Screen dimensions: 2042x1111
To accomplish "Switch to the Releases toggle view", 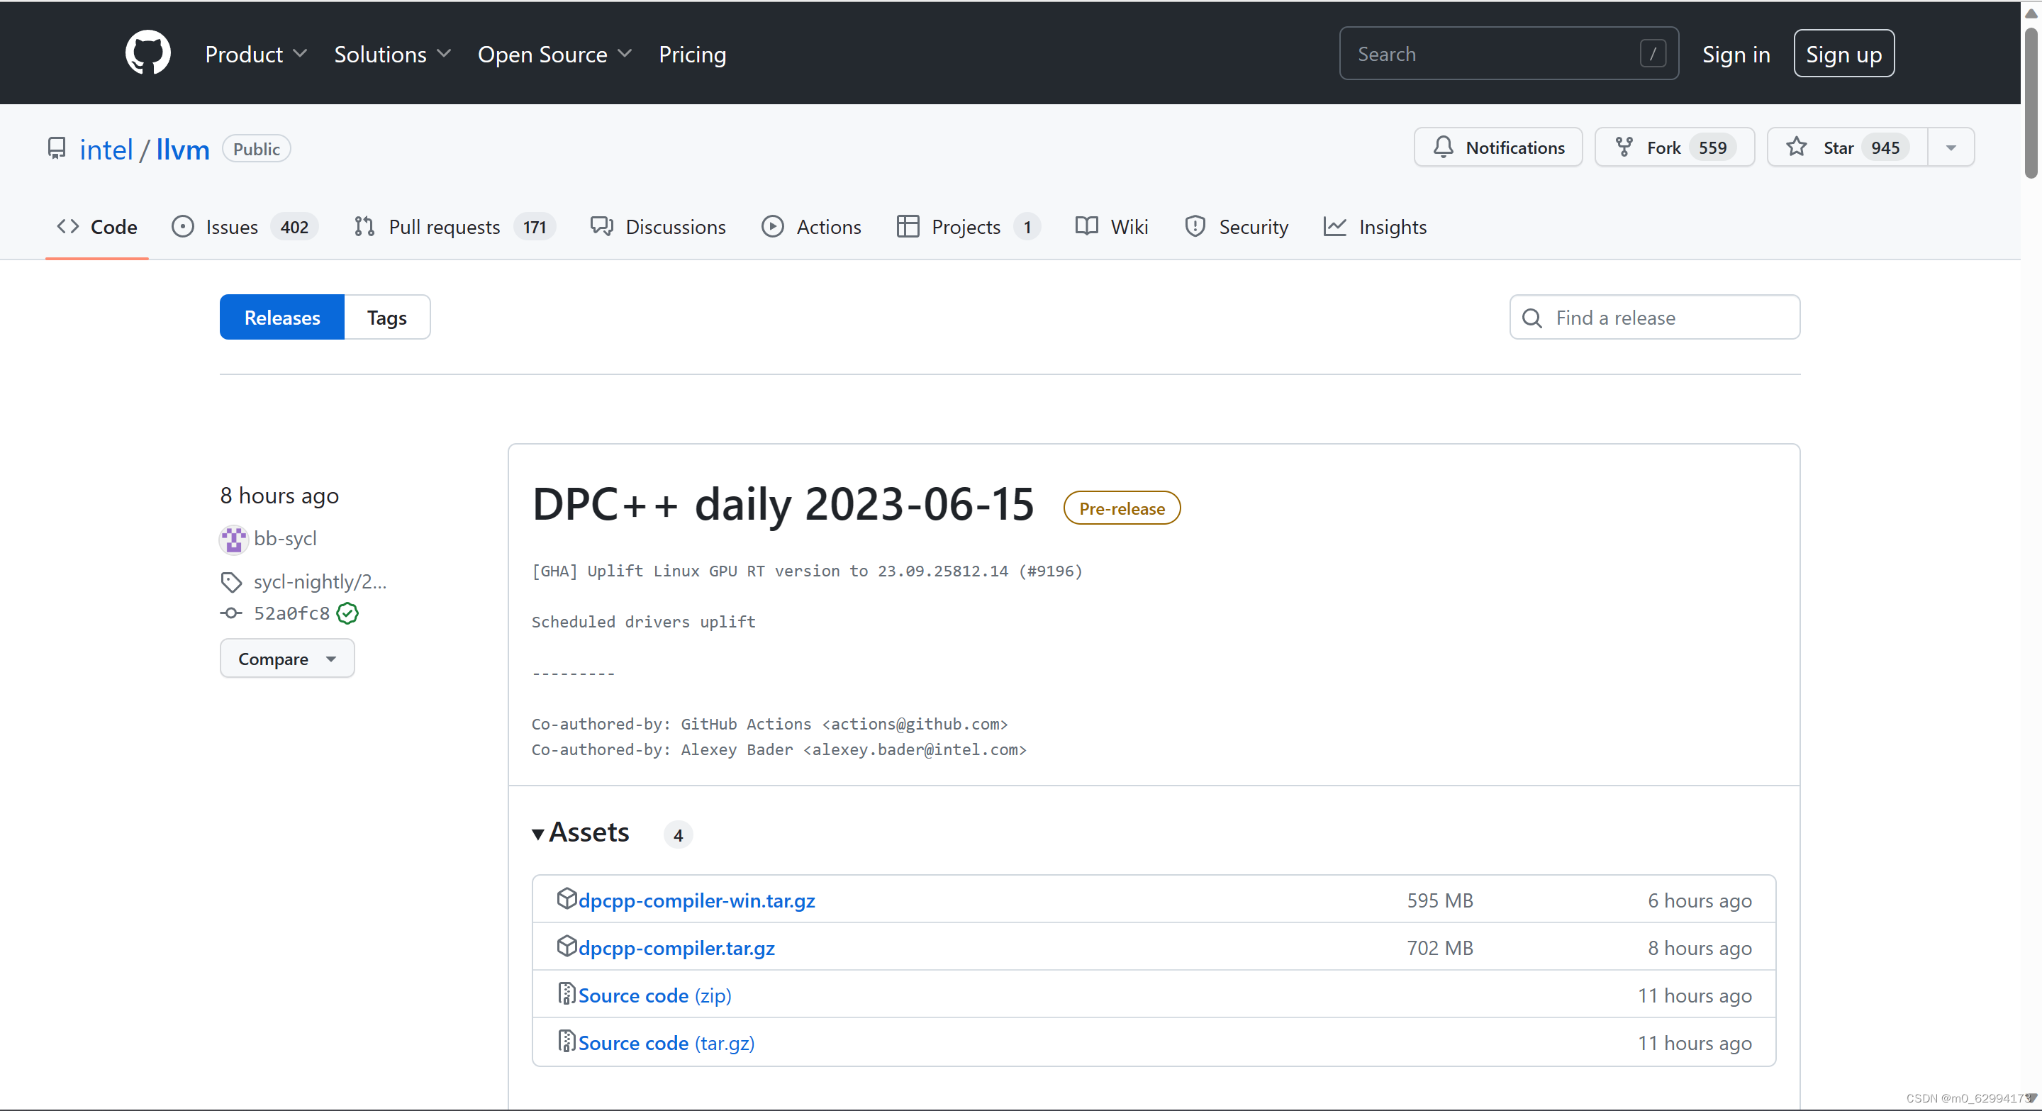I will (281, 318).
